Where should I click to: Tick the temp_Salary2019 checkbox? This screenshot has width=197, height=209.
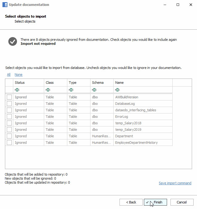coord(9,130)
